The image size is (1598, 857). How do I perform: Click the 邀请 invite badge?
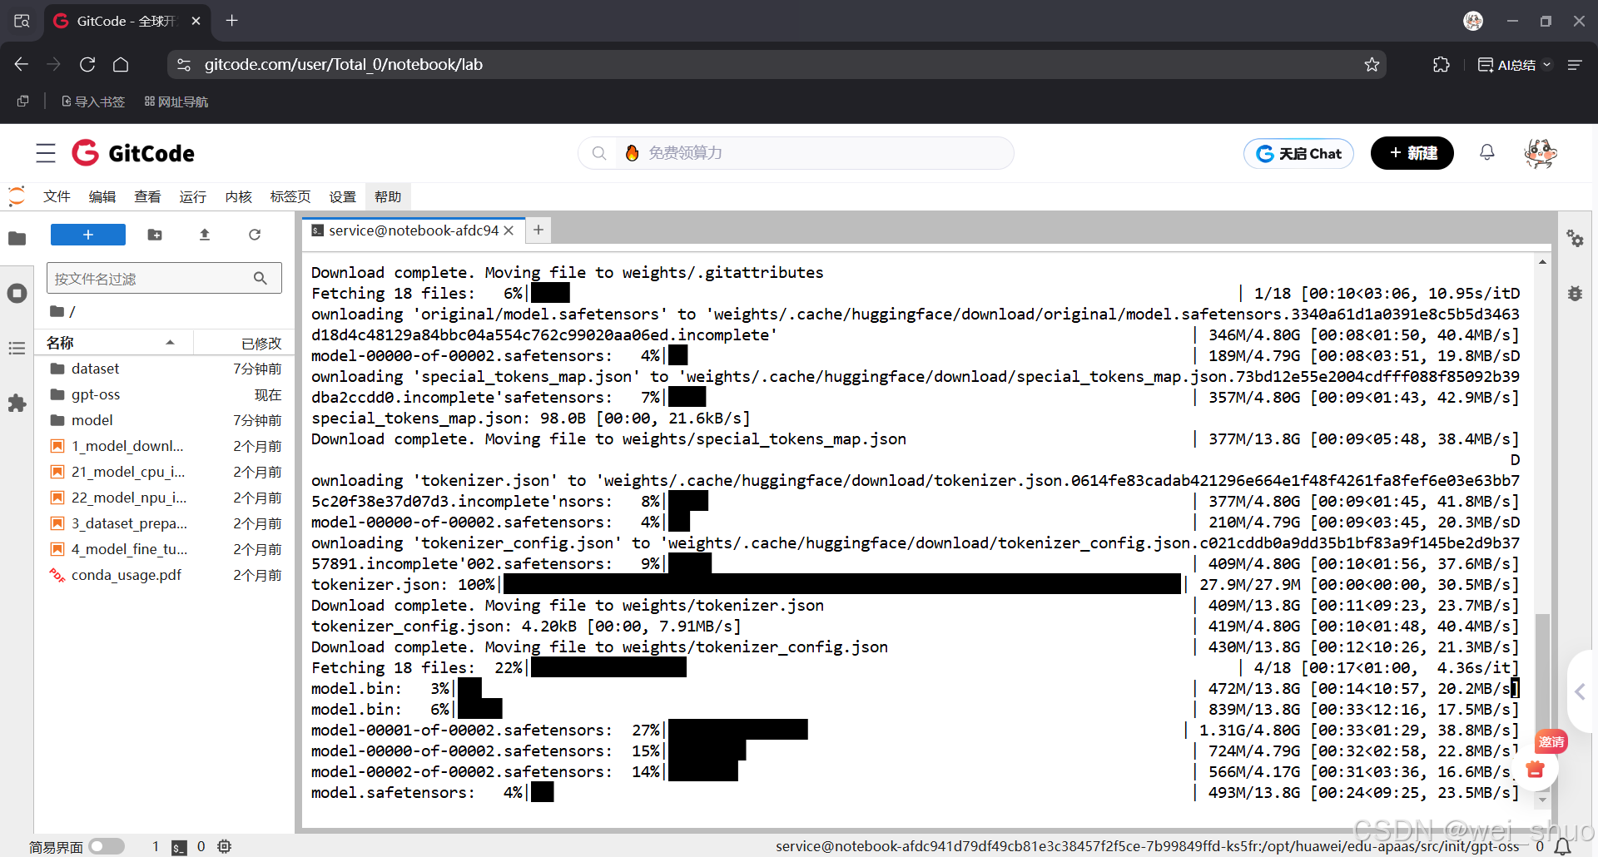click(1551, 741)
